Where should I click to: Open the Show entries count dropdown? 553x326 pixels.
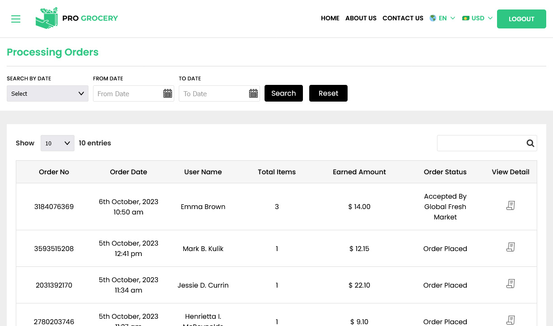(x=57, y=143)
